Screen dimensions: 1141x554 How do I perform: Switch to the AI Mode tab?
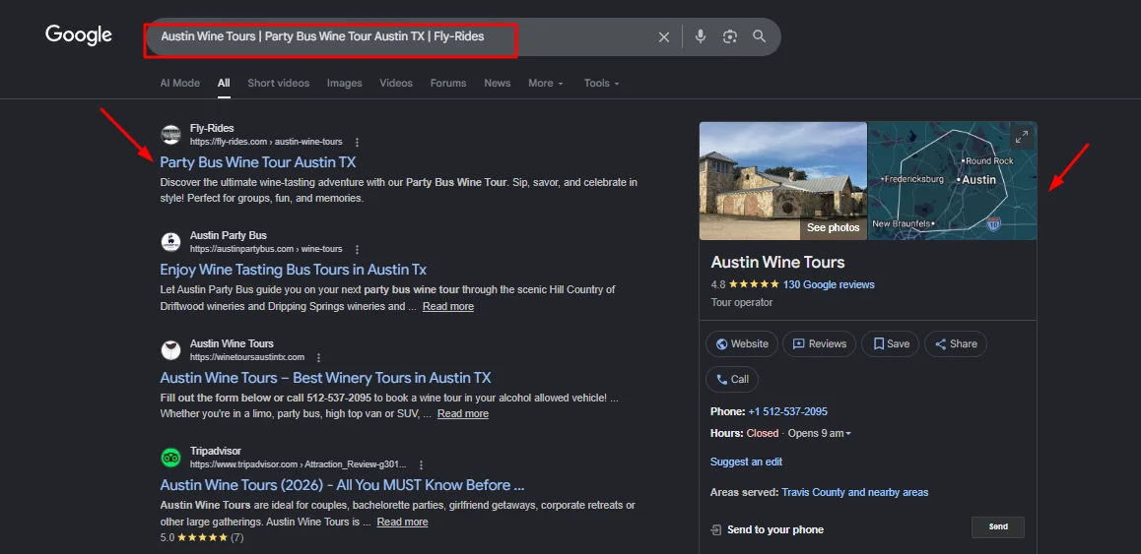click(x=179, y=84)
